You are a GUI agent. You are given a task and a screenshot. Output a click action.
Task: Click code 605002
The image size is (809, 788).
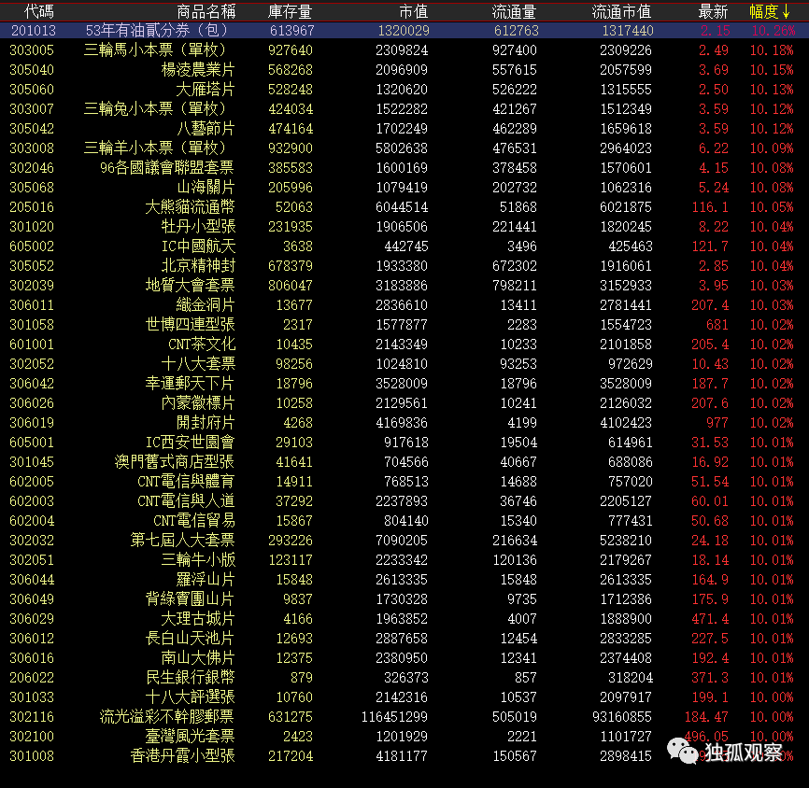[32, 246]
